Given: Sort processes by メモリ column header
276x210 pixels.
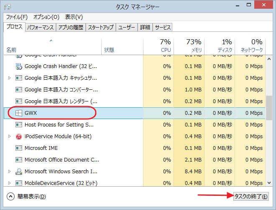Looking at the screenshot, I should [189, 45].
